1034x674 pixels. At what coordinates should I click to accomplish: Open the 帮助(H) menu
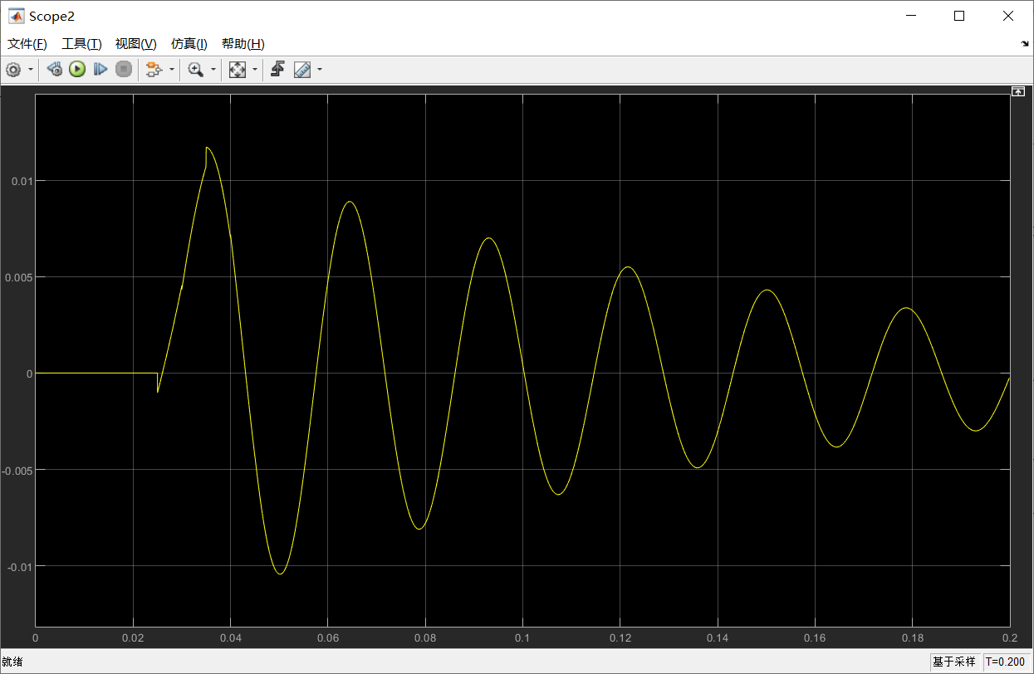point(243,44)
